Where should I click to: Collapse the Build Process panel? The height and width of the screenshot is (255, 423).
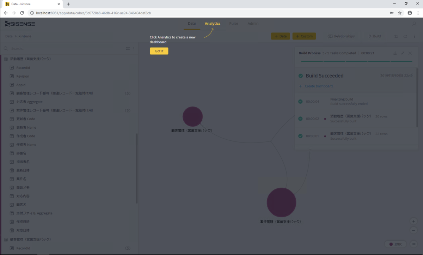tap(403, 53)
